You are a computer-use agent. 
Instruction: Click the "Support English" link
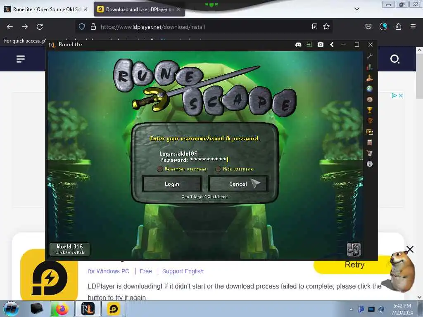point(183,271)
